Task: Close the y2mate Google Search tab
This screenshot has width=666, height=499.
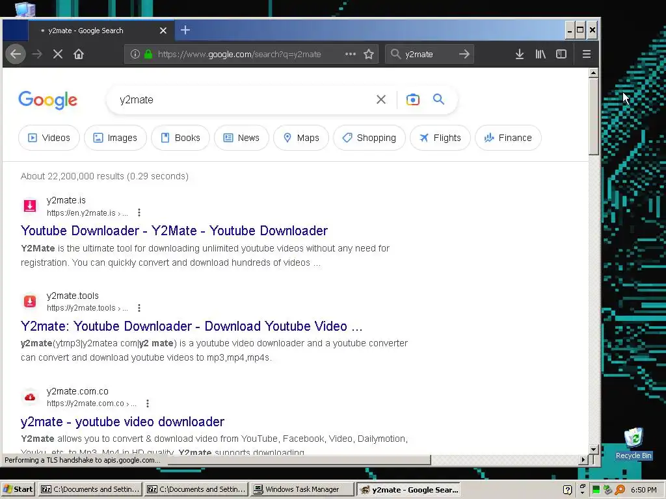Action: [163, 31]
